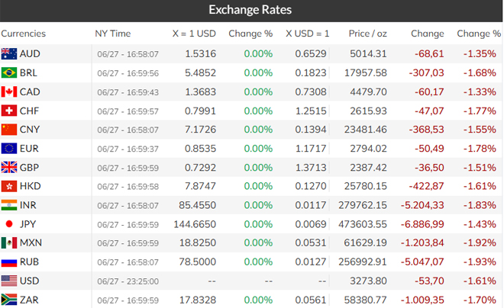Image resolution: width=504 pixels, height=308 pixels.
Task: Select the Japanese flag icon for JPY
Action: pyautogui.click(x=9, y=224)
